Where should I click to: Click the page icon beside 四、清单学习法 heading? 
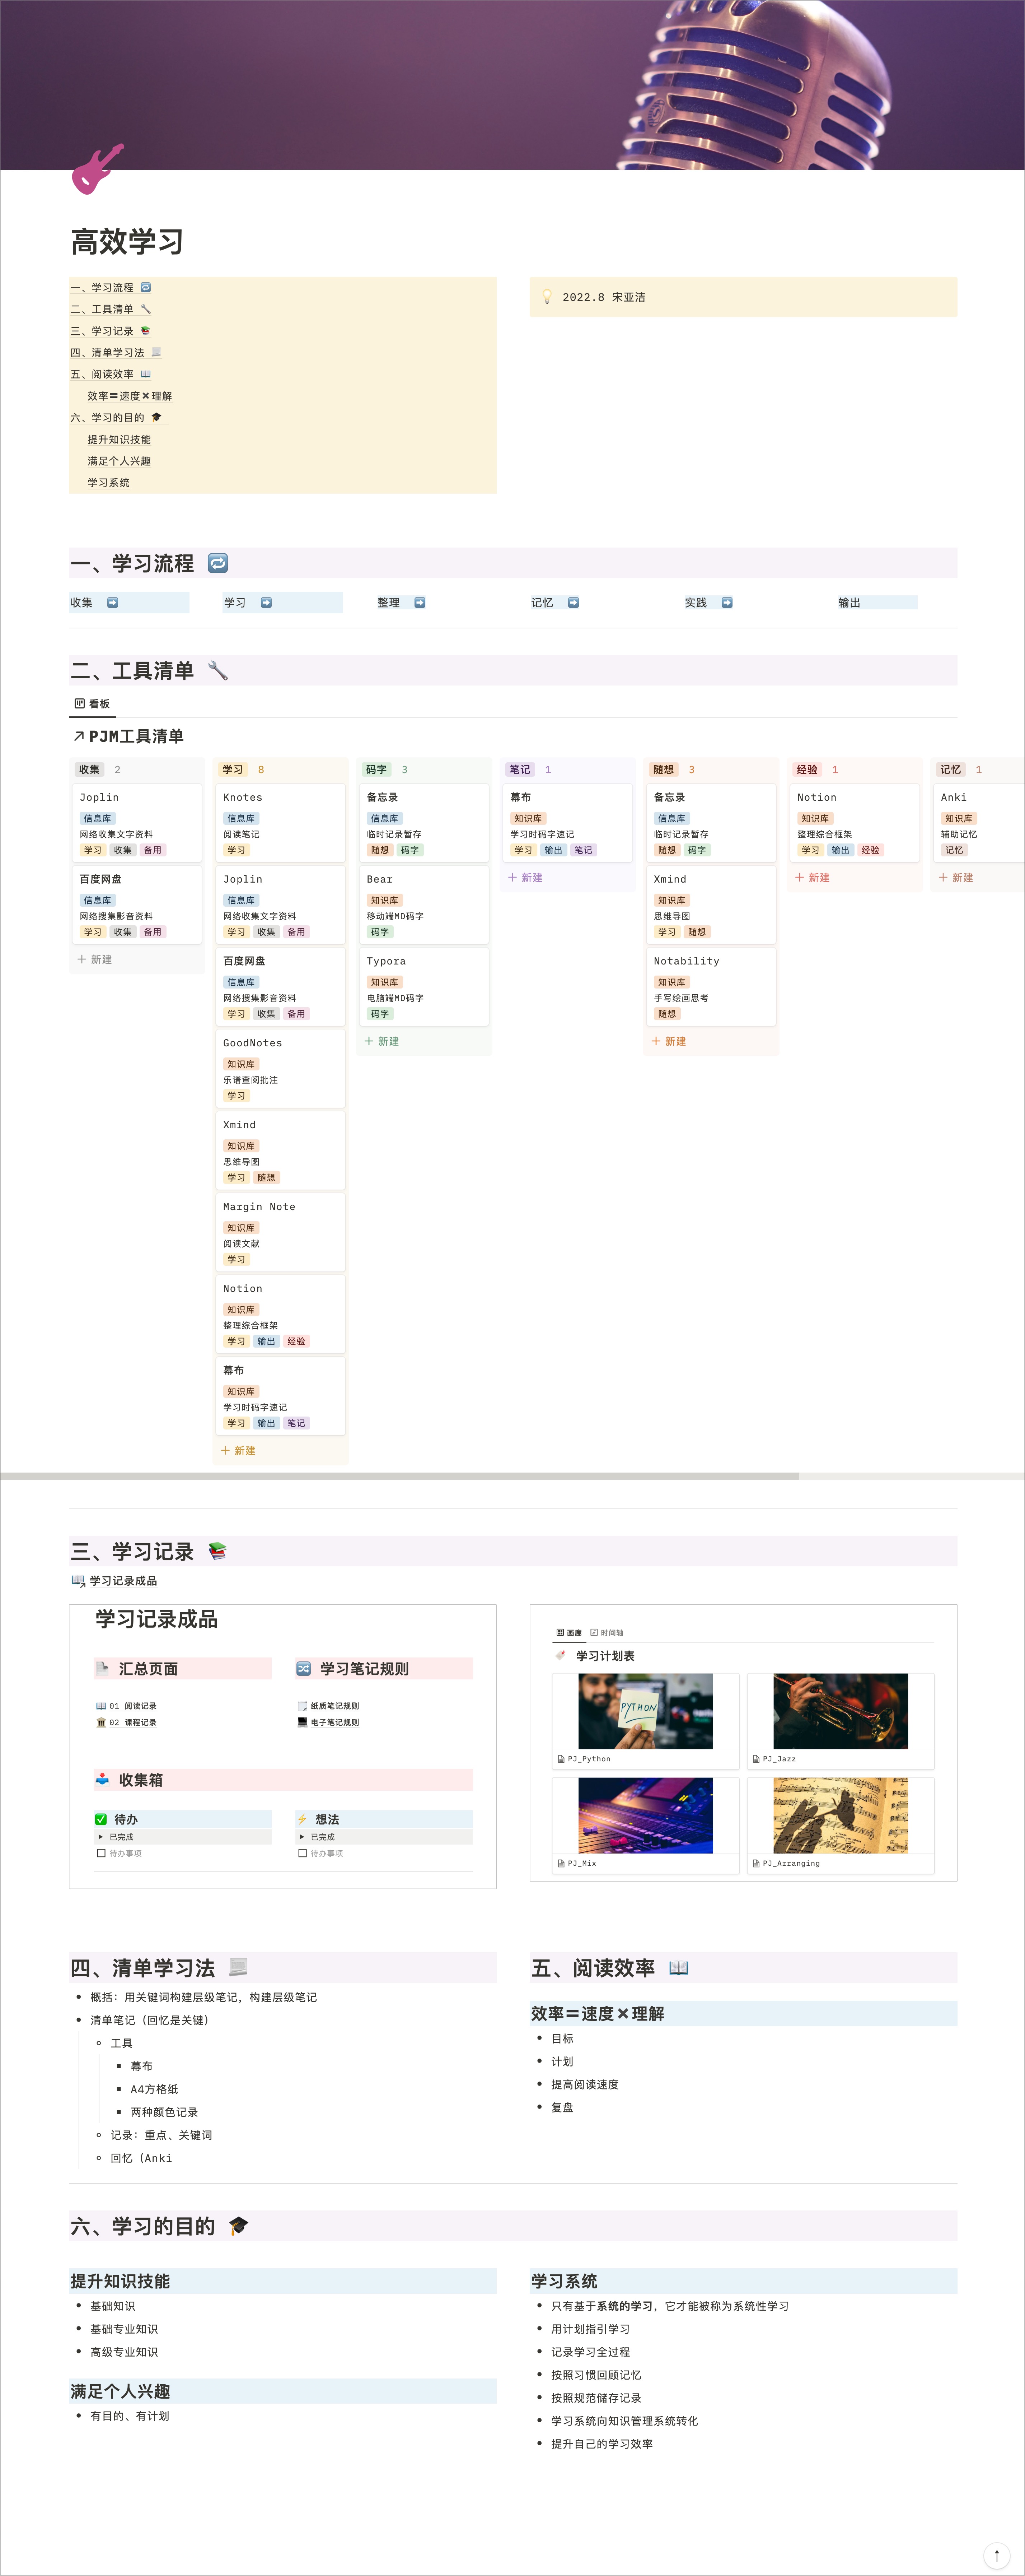click(x=238, y=1967)
